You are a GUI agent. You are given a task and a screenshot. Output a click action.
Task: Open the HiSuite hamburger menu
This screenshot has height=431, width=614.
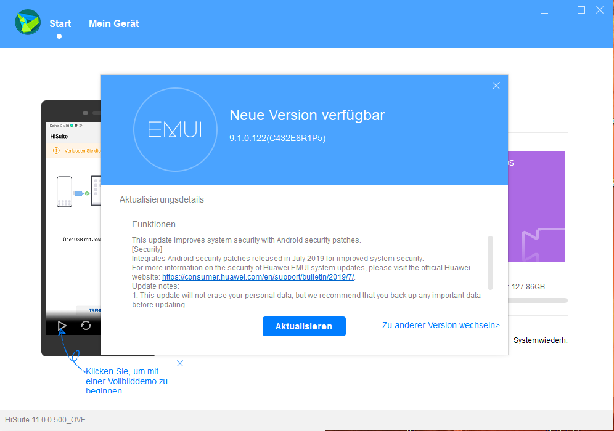point(544,10)
